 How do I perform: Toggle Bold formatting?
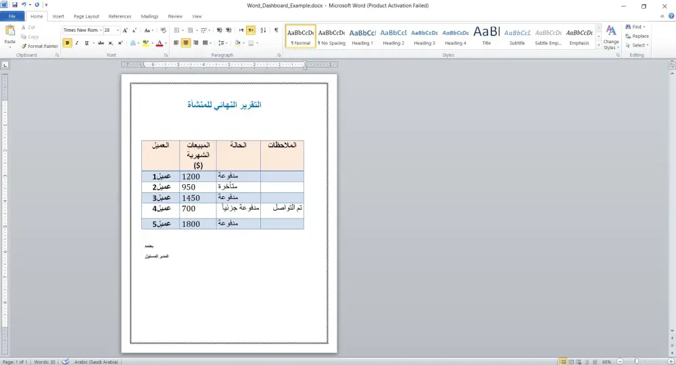(x=67, y=43)
